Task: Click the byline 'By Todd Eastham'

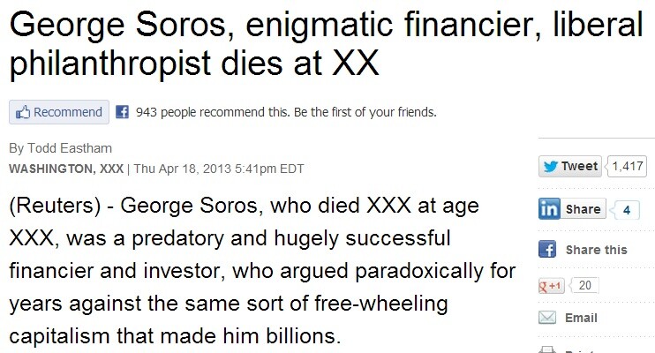Action: point(61,148)
